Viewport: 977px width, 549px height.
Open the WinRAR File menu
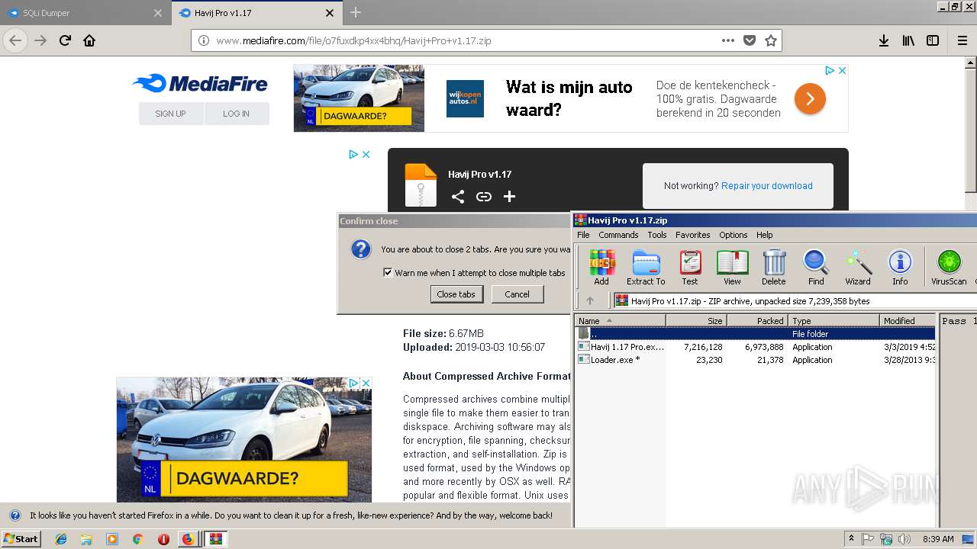(583, 235)
